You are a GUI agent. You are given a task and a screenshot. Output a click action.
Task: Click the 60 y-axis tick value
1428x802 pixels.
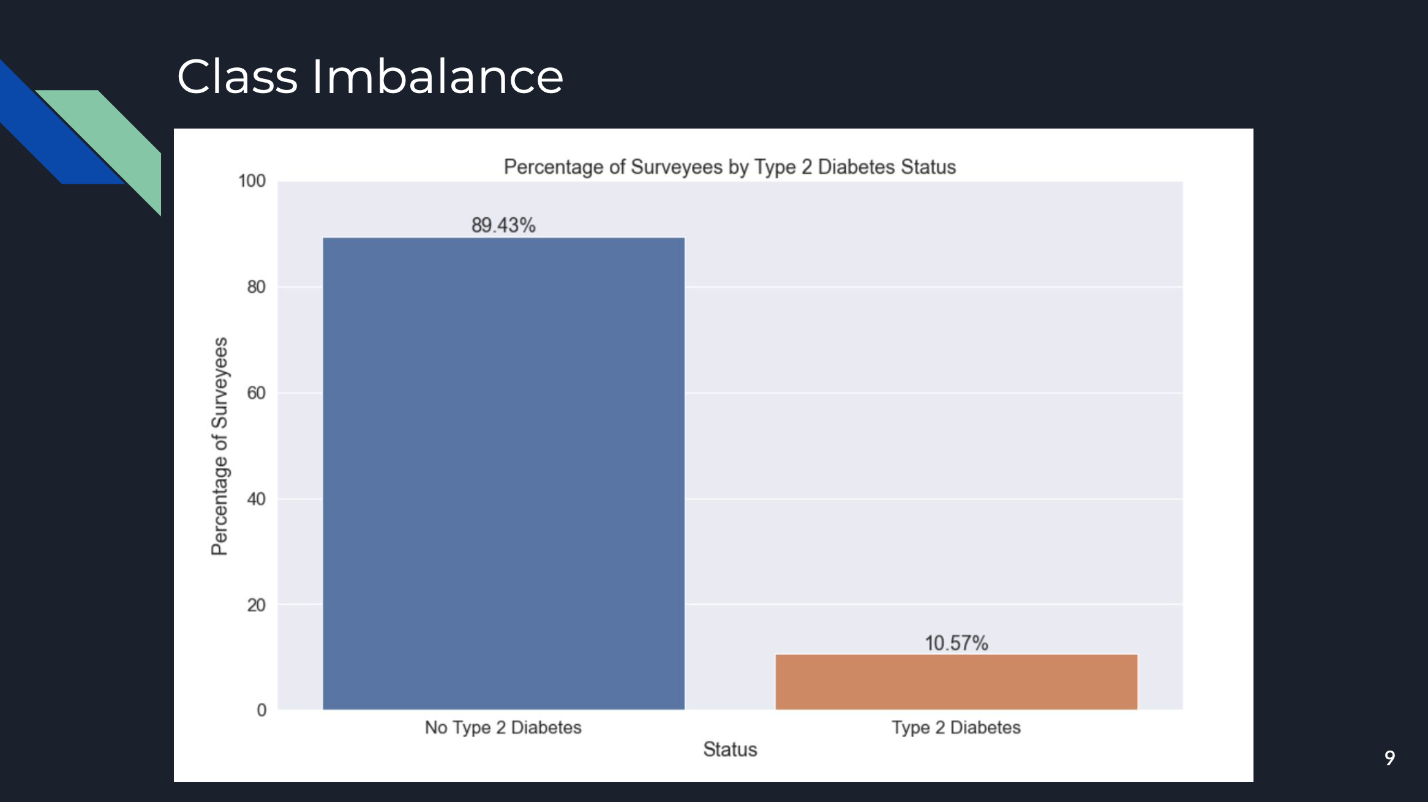pyautogui.click(x=256, y=393)
